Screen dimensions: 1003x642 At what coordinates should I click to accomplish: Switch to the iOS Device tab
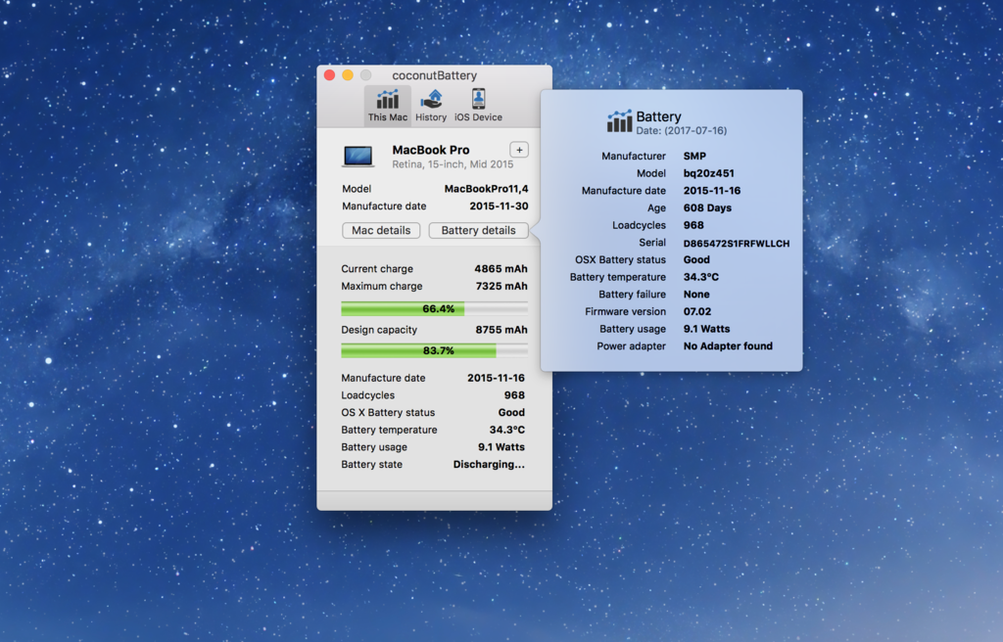478,106
